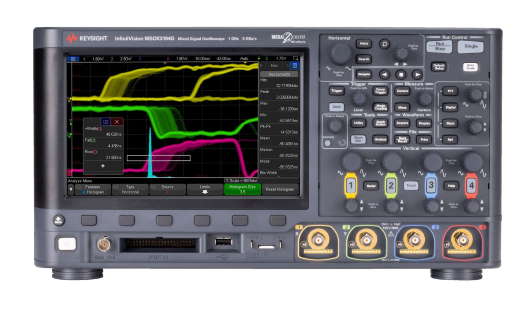Open the Type Horizontal softkey

click(130, 189)
